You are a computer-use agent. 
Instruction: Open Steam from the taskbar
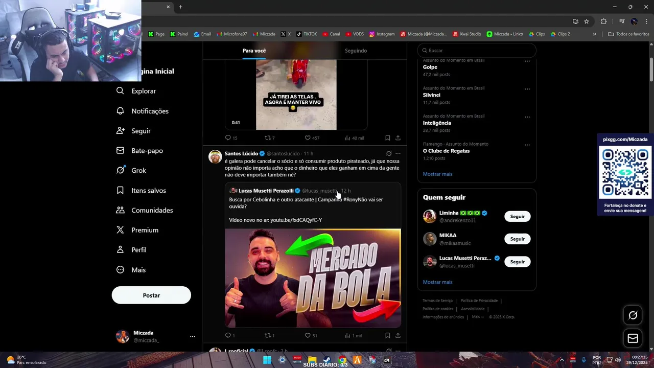pos(327,360)
